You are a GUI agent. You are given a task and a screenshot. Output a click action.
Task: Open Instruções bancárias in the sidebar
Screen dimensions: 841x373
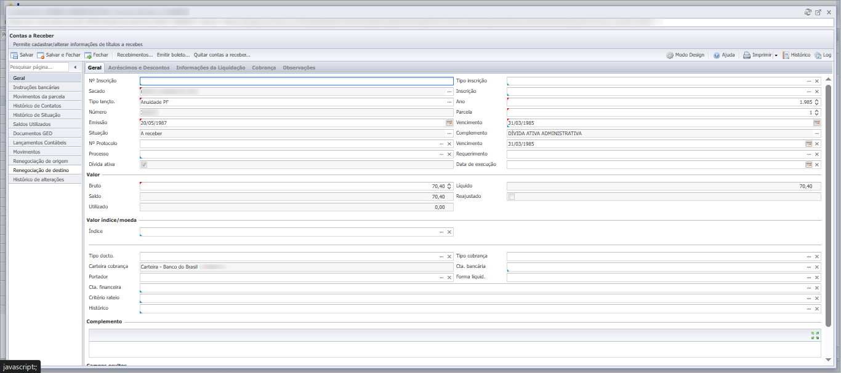click(45, 87)
